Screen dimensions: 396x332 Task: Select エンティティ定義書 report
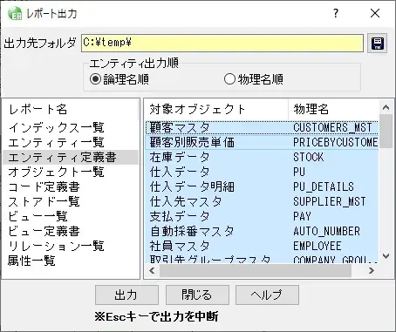pyautogui.click(x=71, y=157)
